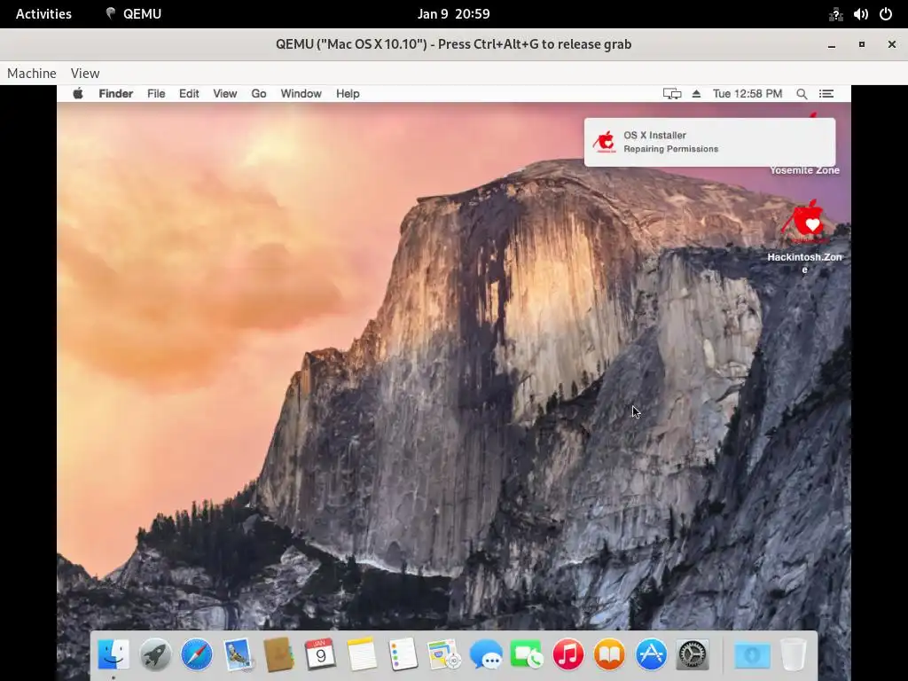Launch Launchpad rocket icon in Dock
Image resolution: width=908 pixels, height=681 pixels.
(155, 655)
